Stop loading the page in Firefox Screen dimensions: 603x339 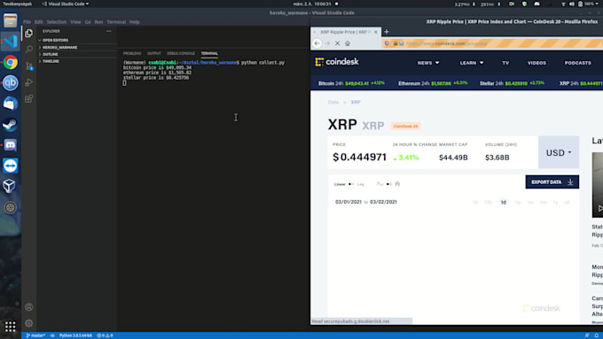337,43
